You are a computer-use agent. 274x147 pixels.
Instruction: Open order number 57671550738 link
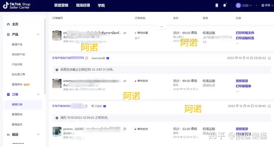pyautogui.click(x=68, y=58)
